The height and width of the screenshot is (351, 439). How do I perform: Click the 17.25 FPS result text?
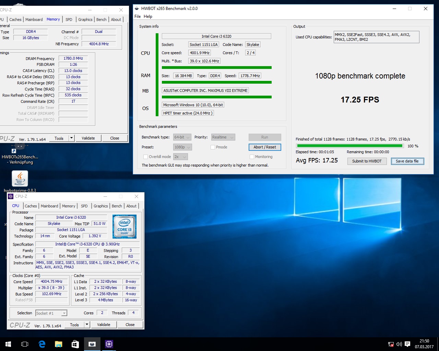coord(360,100)
